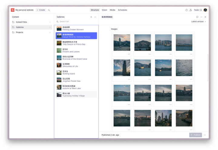Click the water ripples image thumbnail
This screenshot has width=218, height=150.
tap(184, 68)
